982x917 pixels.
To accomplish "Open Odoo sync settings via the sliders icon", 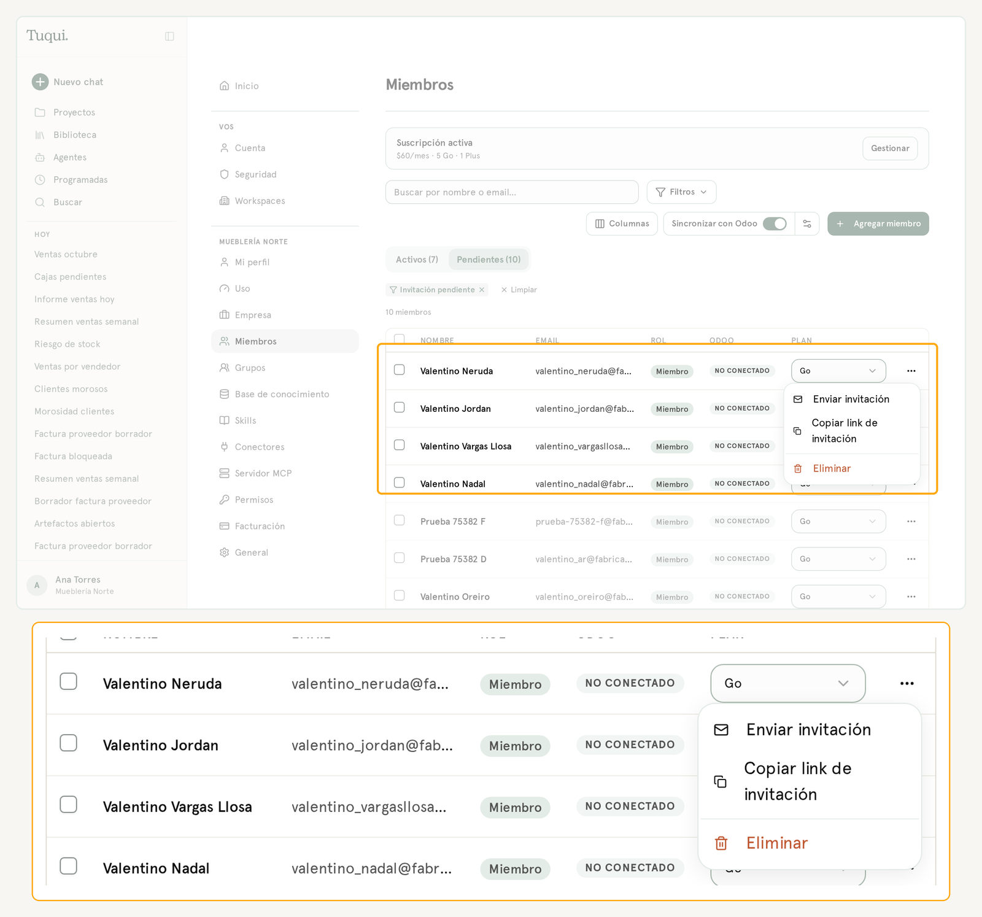I will point(807,223).
